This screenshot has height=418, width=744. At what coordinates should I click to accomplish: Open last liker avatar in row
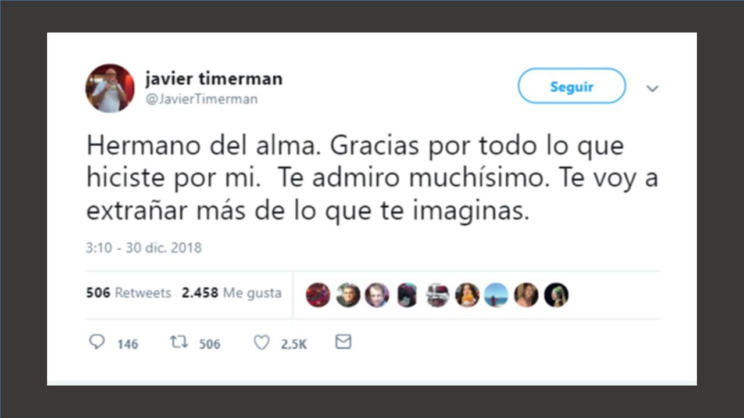tap(556, 295)
